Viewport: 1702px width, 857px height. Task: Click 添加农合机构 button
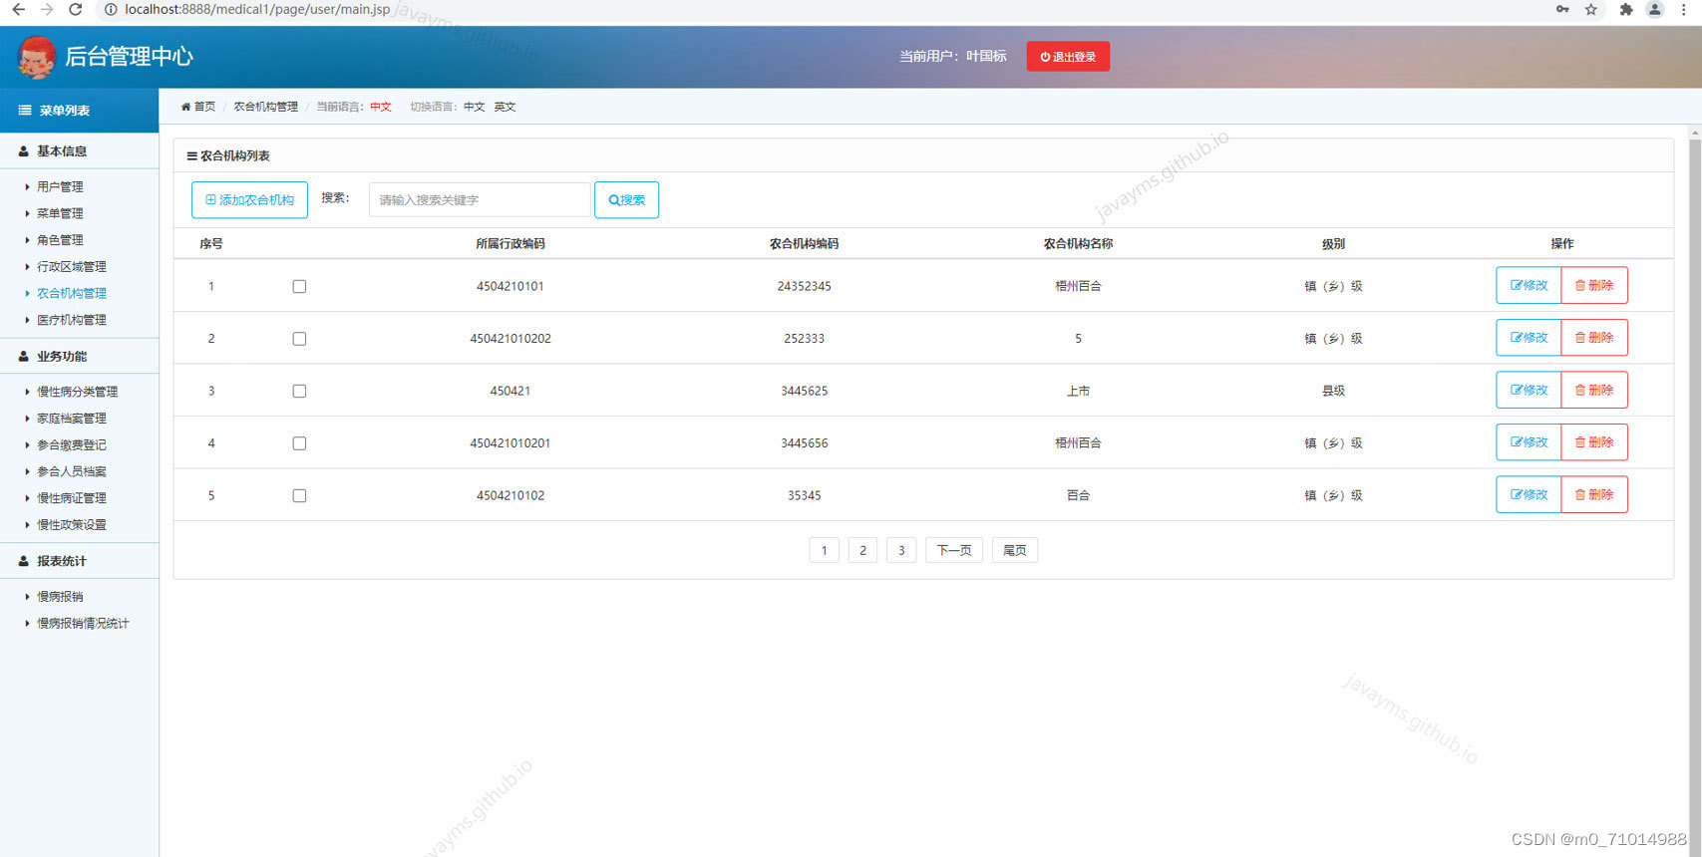pos(249,199)
